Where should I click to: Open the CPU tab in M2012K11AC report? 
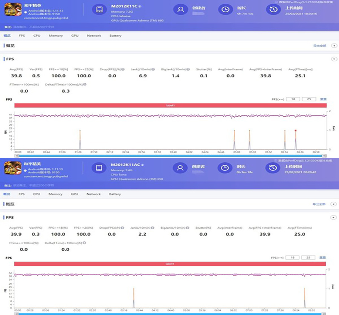[x=36, y=194]
